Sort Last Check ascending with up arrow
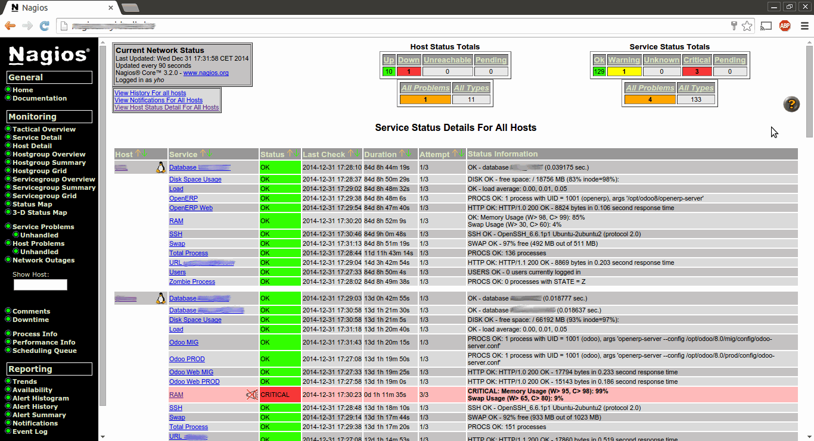 click(351, 154)
